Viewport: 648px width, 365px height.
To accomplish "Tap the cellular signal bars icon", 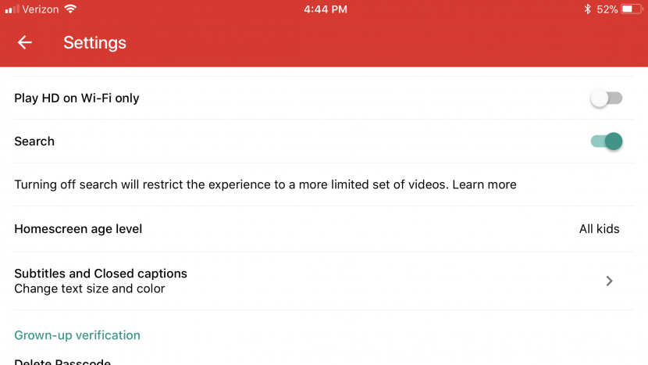I will pyautogui.click(x=12, y=9).
